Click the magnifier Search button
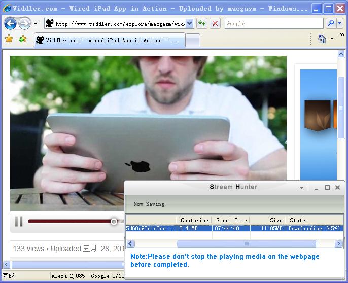The image size is (348, 283). 331,23
